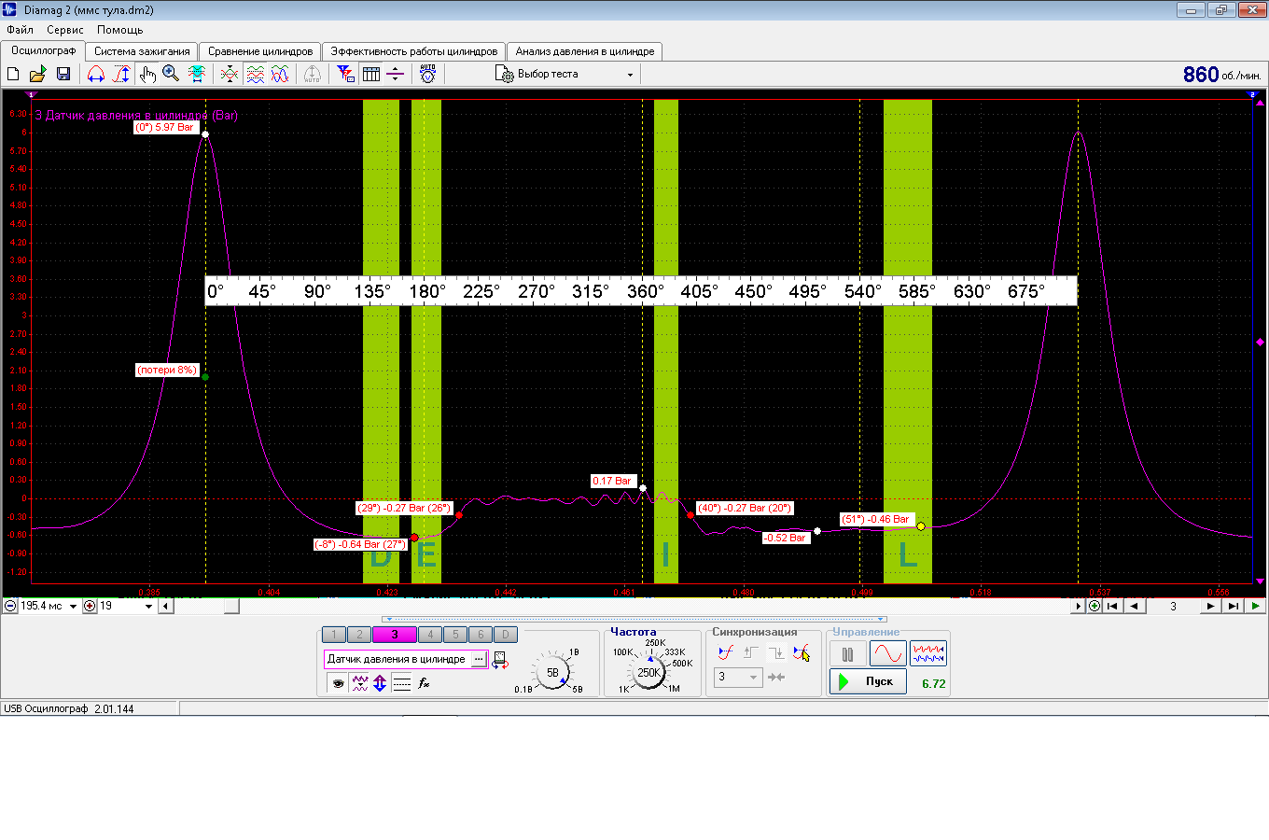Jump to first frame button
Image resolution: width=1269 pixels, height=840 pixels.
point(1112,606)
